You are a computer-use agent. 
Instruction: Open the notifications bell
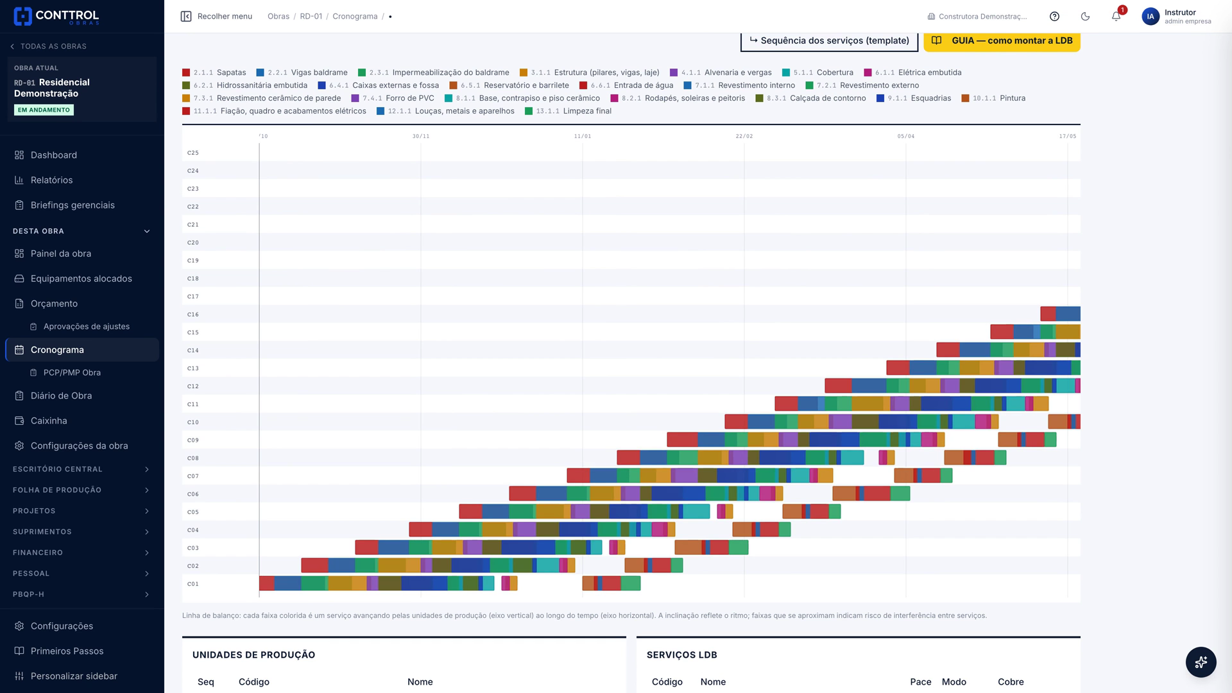1116,17
